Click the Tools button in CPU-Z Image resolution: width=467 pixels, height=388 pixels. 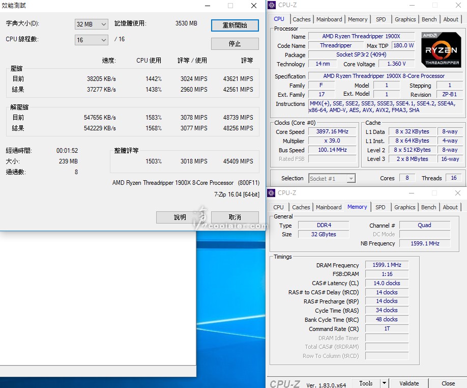coord(366,383)
